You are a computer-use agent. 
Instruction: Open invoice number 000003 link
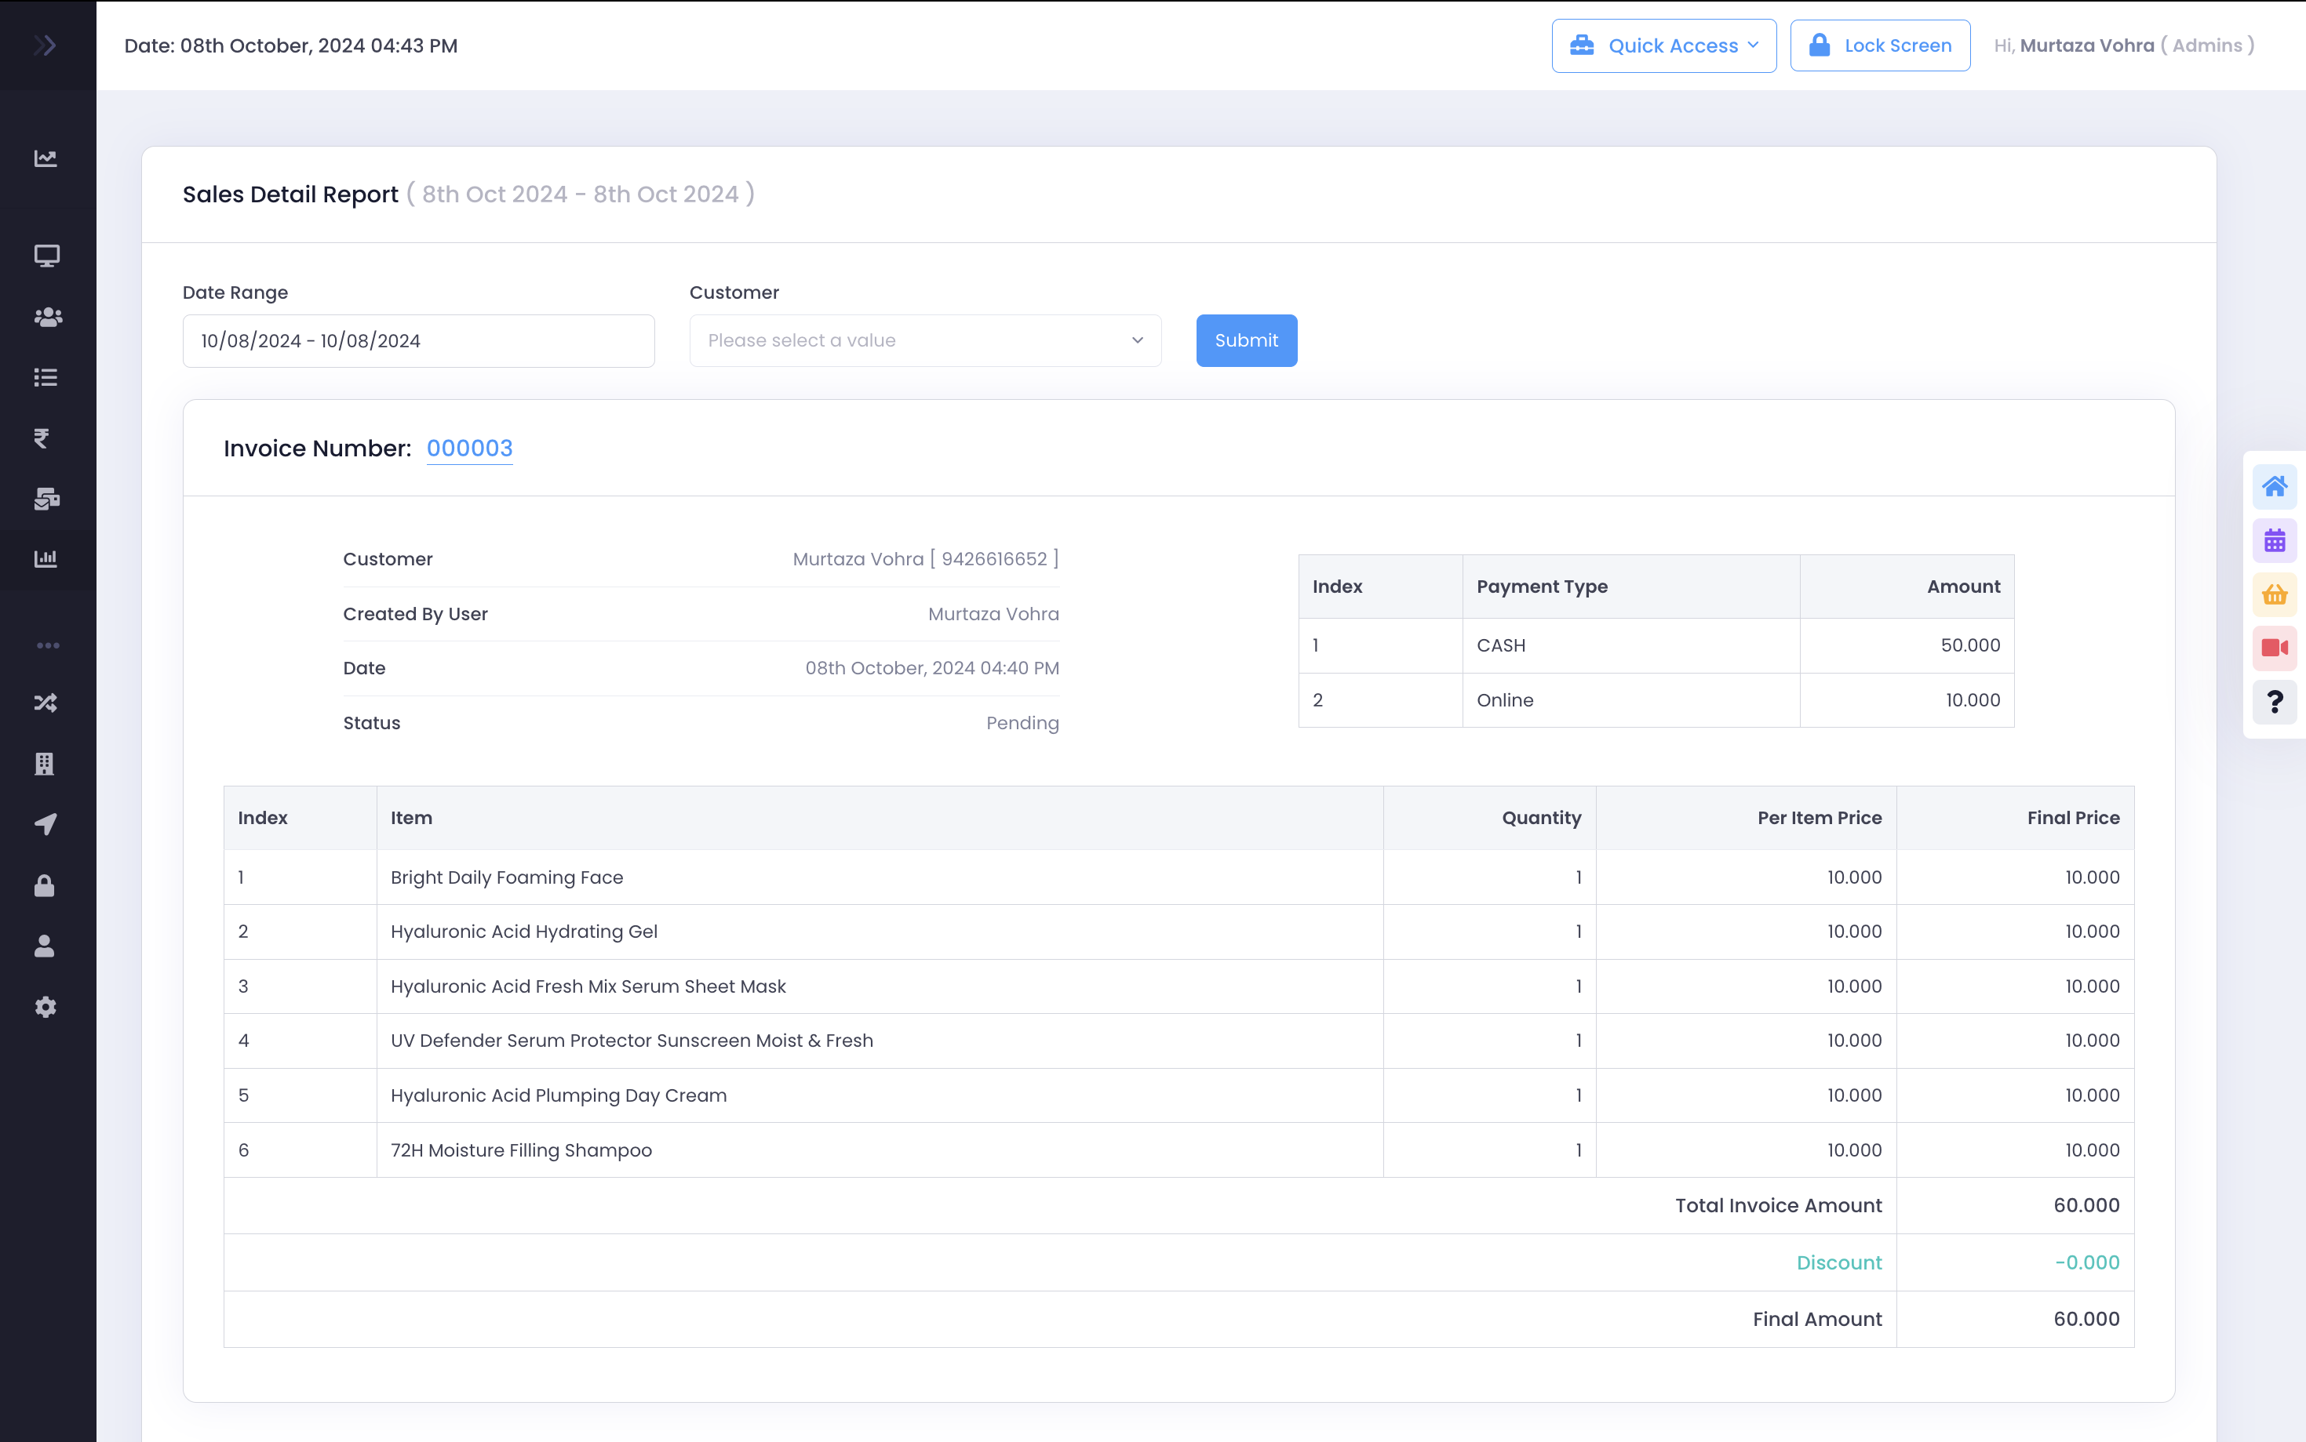(469, 449)
